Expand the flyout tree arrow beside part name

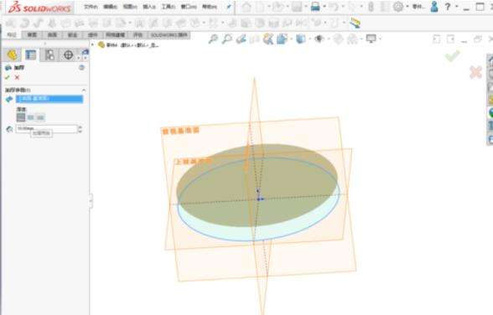pos(92,45)
